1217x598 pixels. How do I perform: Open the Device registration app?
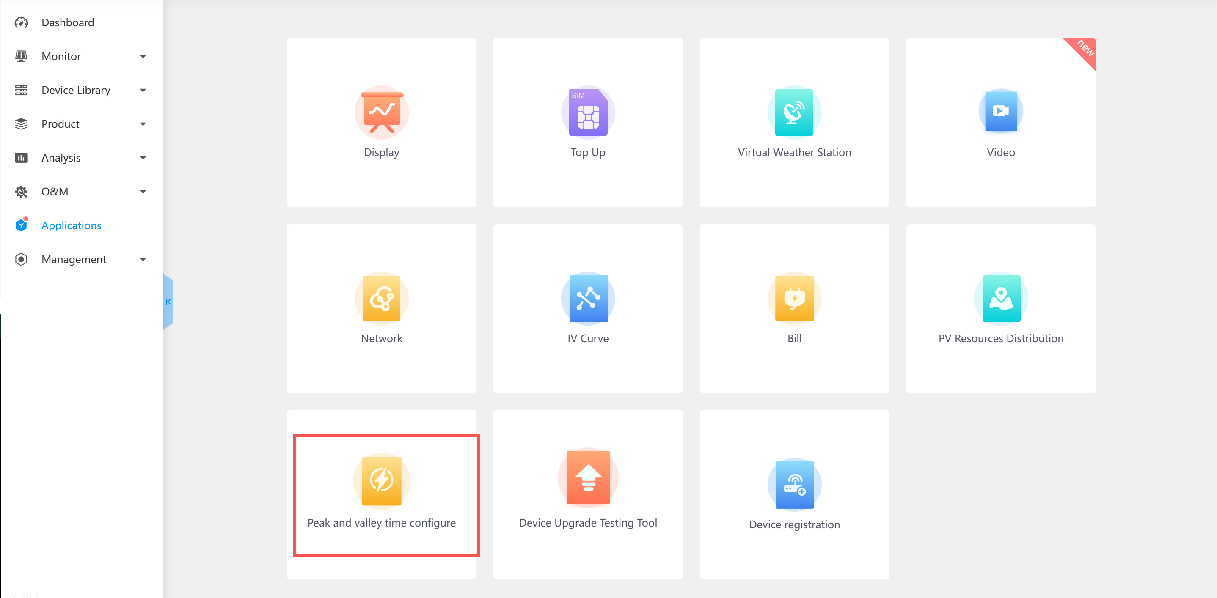coord(794,485)
